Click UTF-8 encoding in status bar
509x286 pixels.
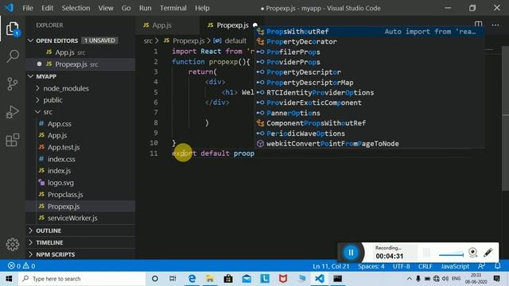(401, 266)
